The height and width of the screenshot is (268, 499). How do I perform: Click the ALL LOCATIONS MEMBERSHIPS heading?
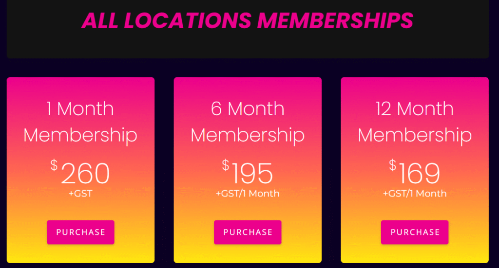point(247,20)
